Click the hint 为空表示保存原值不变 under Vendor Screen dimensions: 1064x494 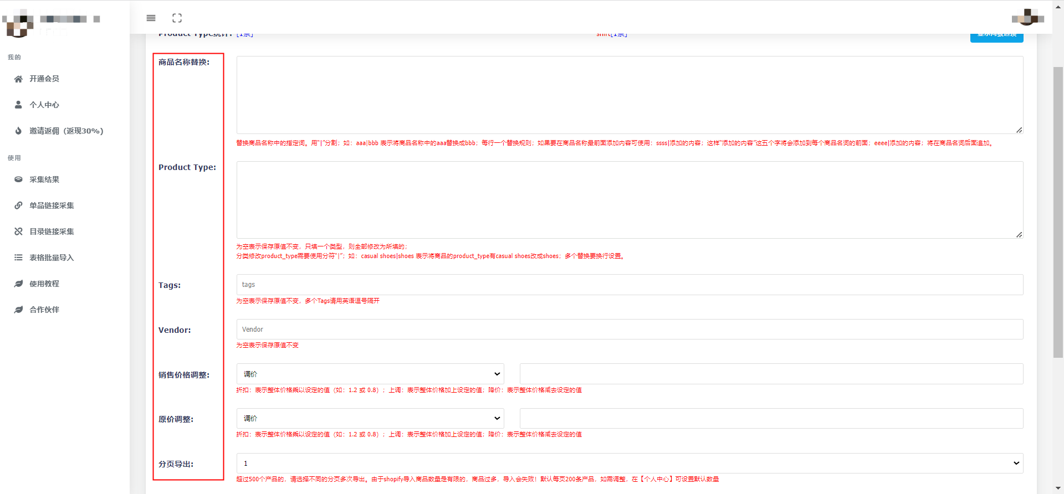(x=268, y=345)
